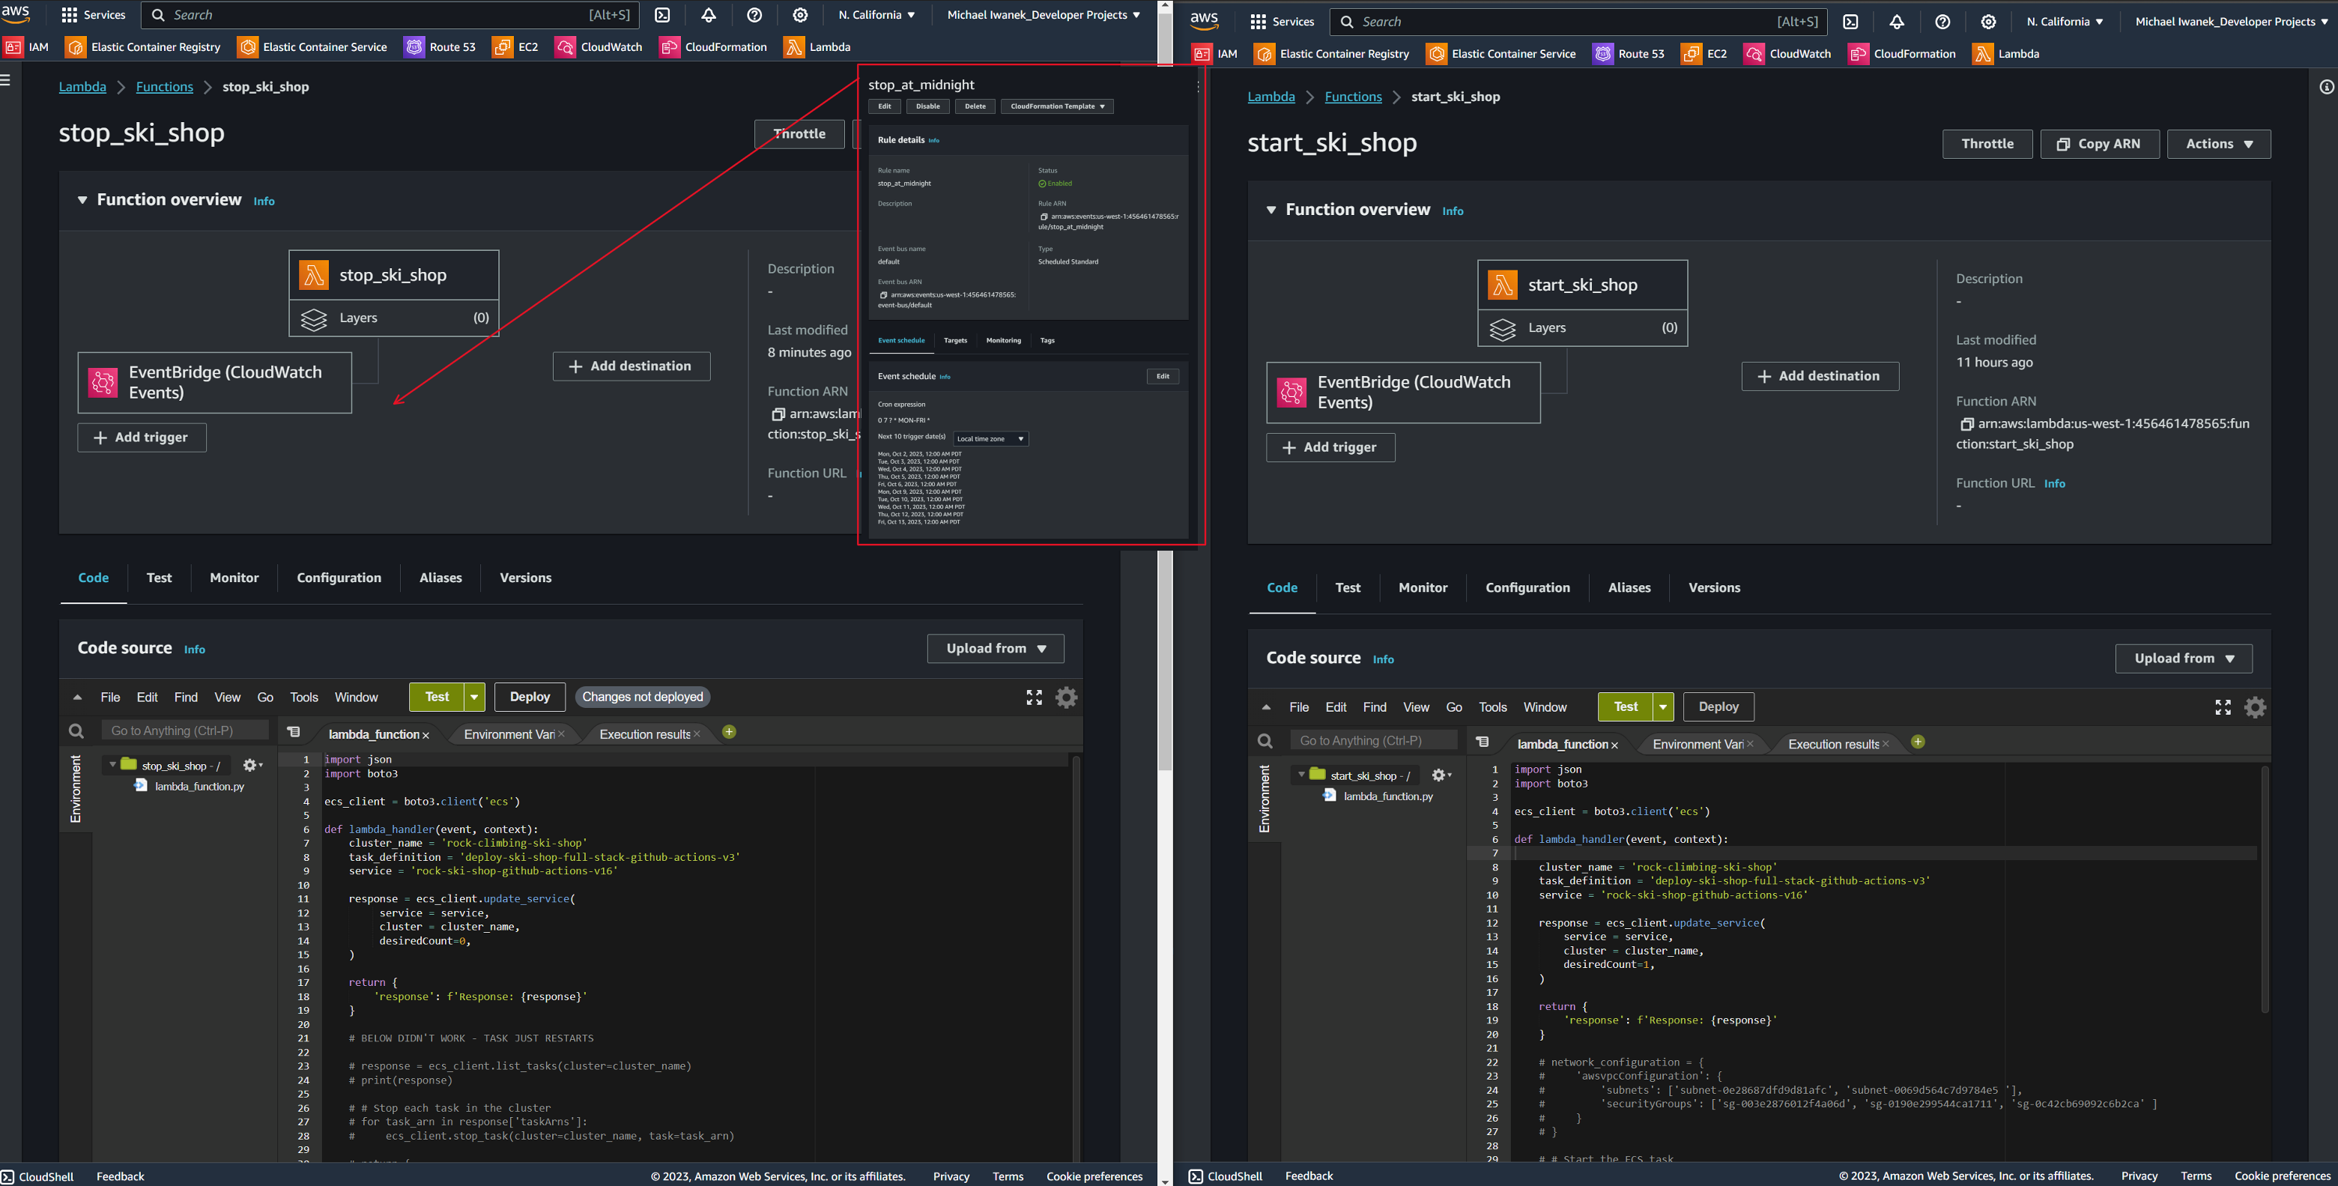The height and width of the screenshot is (1186, 2338).
Task: Add new editor tab plus in start_ski_shop
Action: pos(1918,742)
